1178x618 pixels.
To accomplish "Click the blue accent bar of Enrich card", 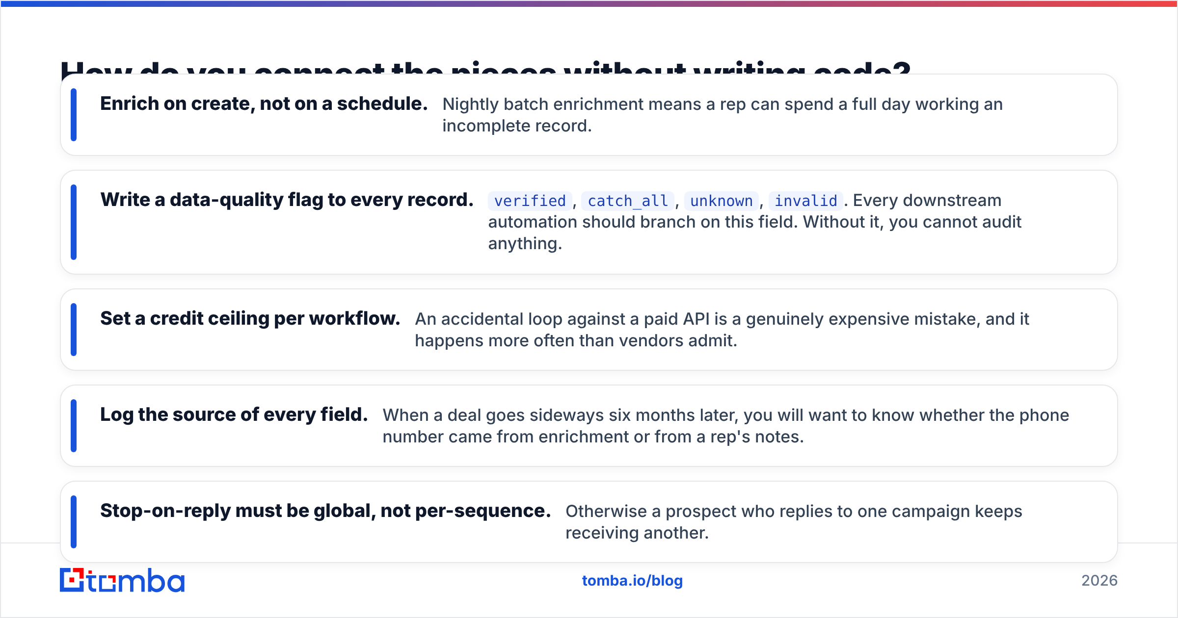I will (74, 115).
